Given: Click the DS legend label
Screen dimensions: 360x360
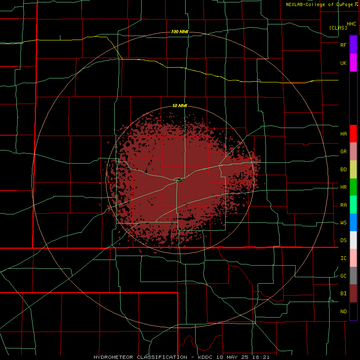Looking at the screenshot, I should point(343,240).
